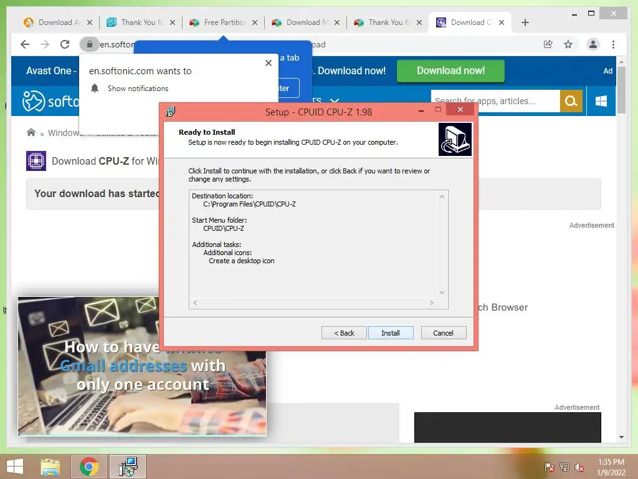Click the Back button in setup wizard
Screen dimensions: 638x479
(344, 333)
